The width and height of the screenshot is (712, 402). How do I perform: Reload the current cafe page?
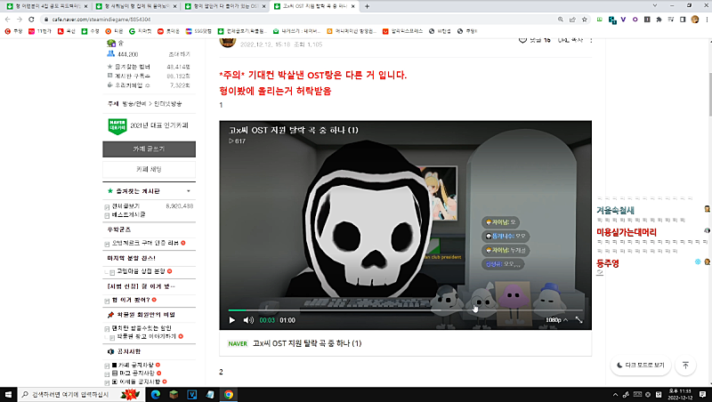click(x=31, y=19)
